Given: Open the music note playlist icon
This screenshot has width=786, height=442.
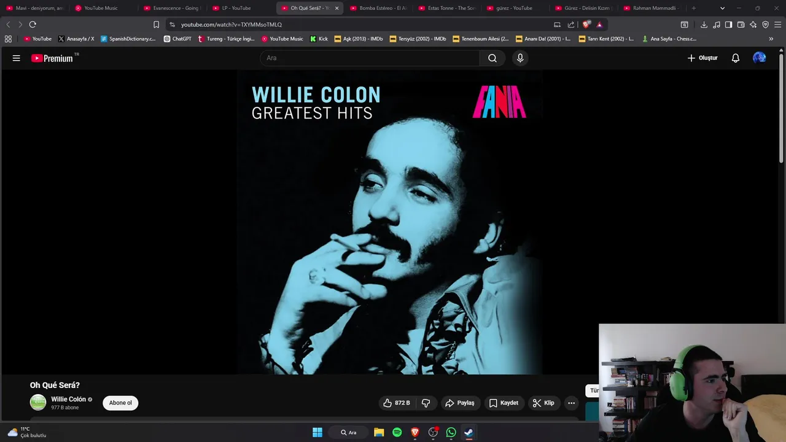Looking at the screenshot, I should 716,25.
